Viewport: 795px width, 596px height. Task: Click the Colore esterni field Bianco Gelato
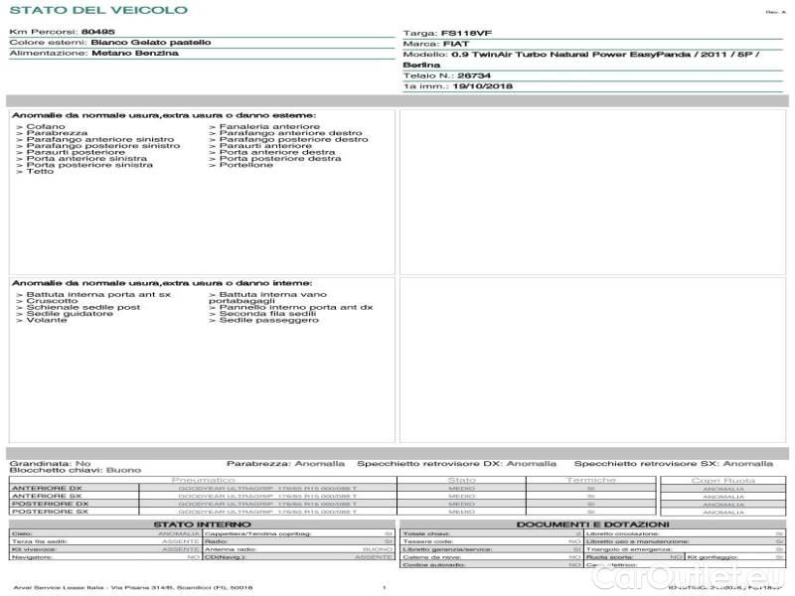coord(150,43)
